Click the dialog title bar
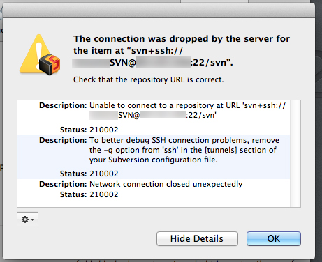Viewport: 322px width, 262px height. click(159, 11)
